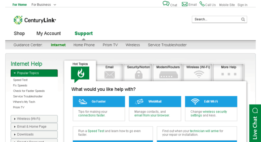Open the Security/Norton padlock tab
The width and height of the screenshot is (261, 142).
coord(138,73)
